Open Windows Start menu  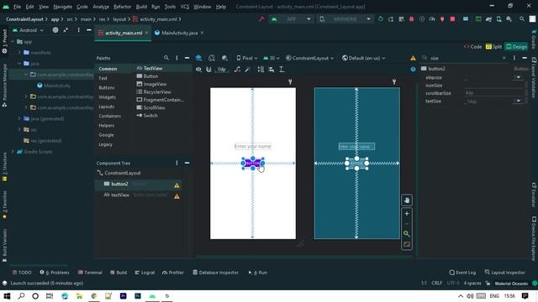pyautogui.click(x=7, y=296)
